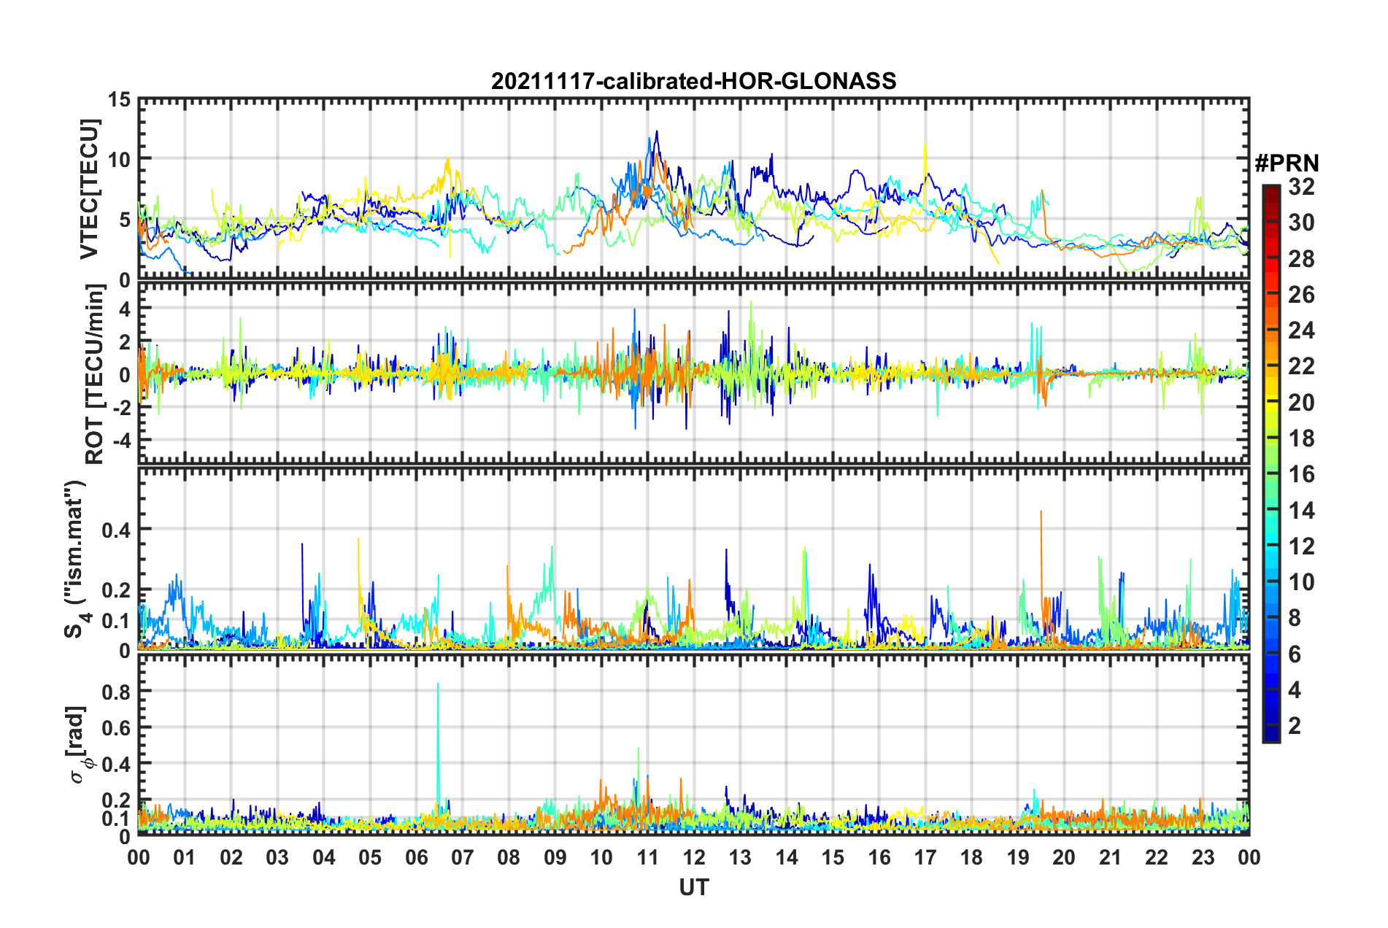Click the S4 y-axis tick 0.4
Screen dimensions: 1388x928
coord(115,530)
